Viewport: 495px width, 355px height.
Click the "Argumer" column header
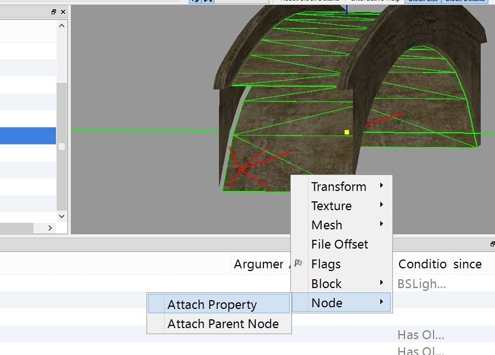pyautogui.click(x=258, y=264)
